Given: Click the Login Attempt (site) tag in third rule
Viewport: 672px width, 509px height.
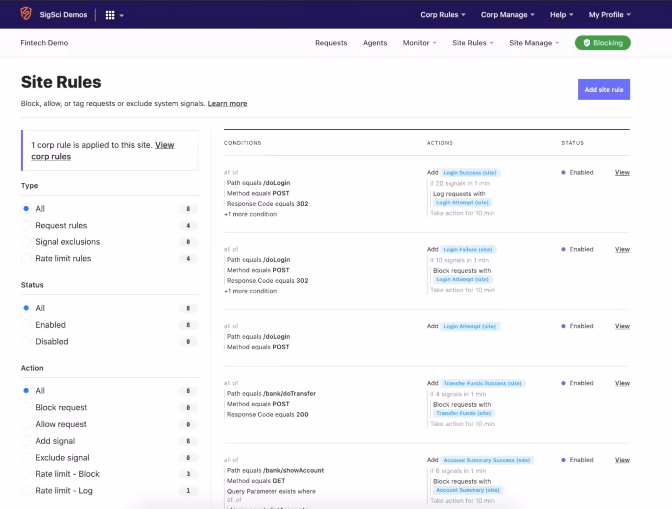Looking at the screenshot, I should point(469,327).
